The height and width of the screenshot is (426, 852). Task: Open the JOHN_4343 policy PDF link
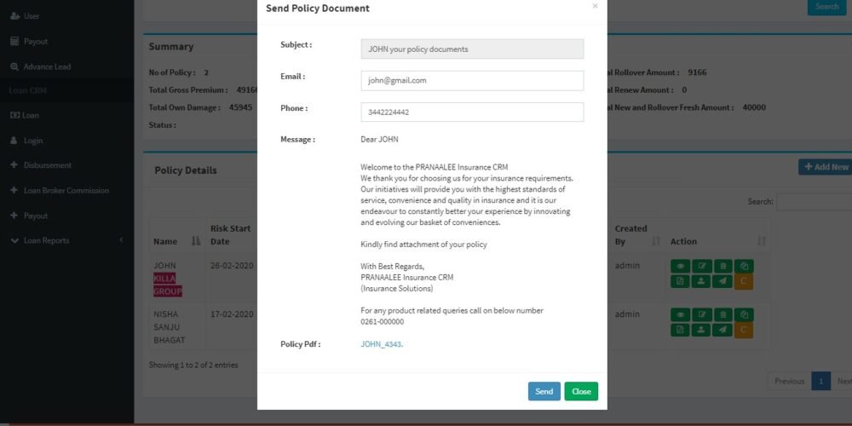[x=380, y=344]
